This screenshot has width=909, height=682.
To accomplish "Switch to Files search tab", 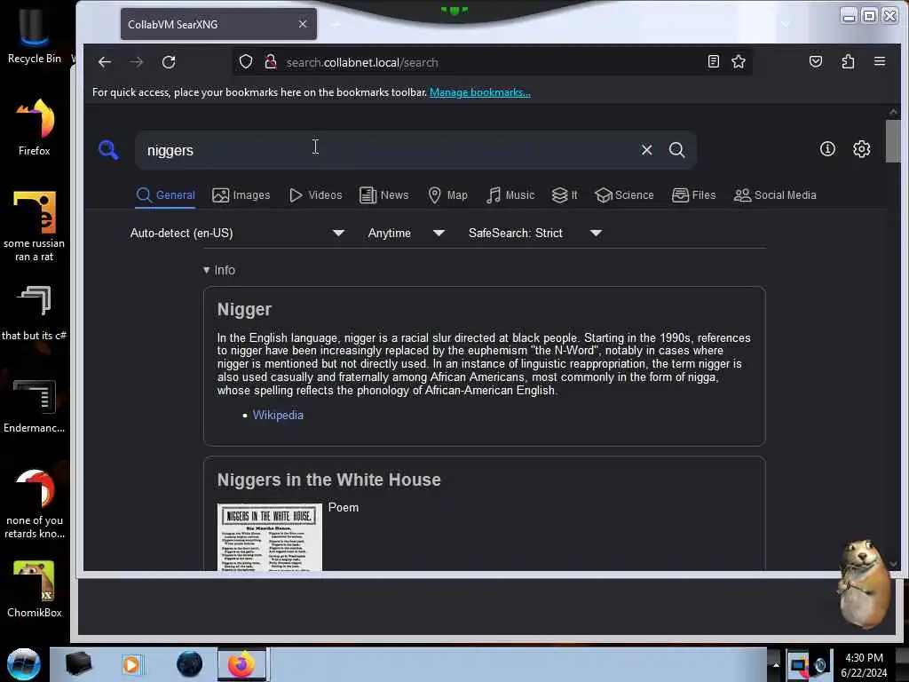I will [694, 195].
